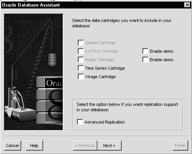Viewport: 192px width, 154px height.
Task: Tick the Spatial Cartridge checkbox
Action: coord(81,43)
